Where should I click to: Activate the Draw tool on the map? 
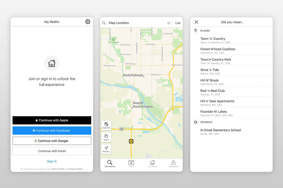coord(106,137)
